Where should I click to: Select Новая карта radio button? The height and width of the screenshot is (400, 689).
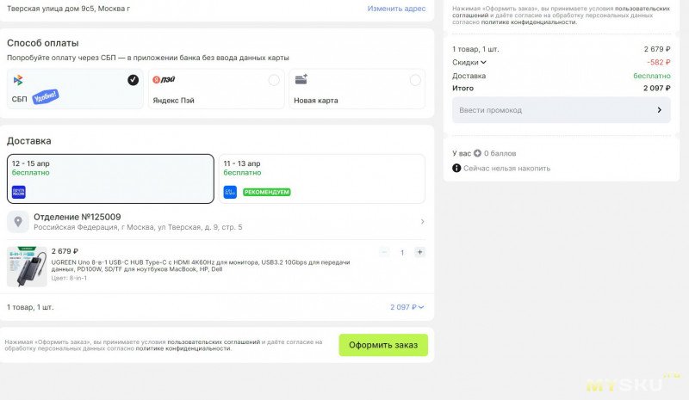point(415,80)
